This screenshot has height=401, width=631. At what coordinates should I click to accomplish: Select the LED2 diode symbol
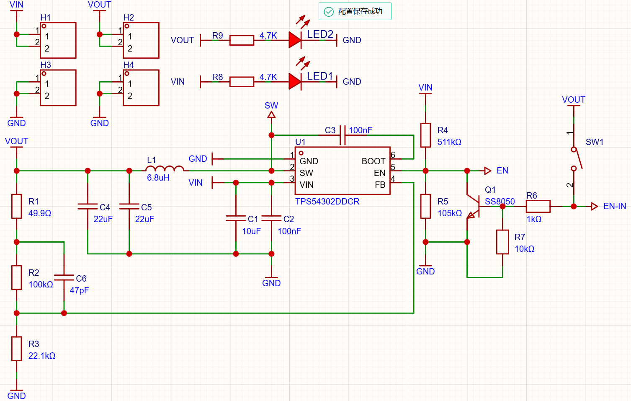coord(295,40)
